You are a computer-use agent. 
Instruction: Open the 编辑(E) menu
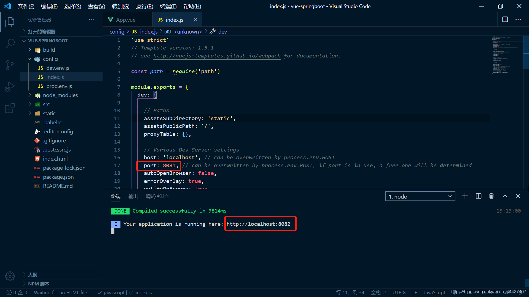click(49, 6)
